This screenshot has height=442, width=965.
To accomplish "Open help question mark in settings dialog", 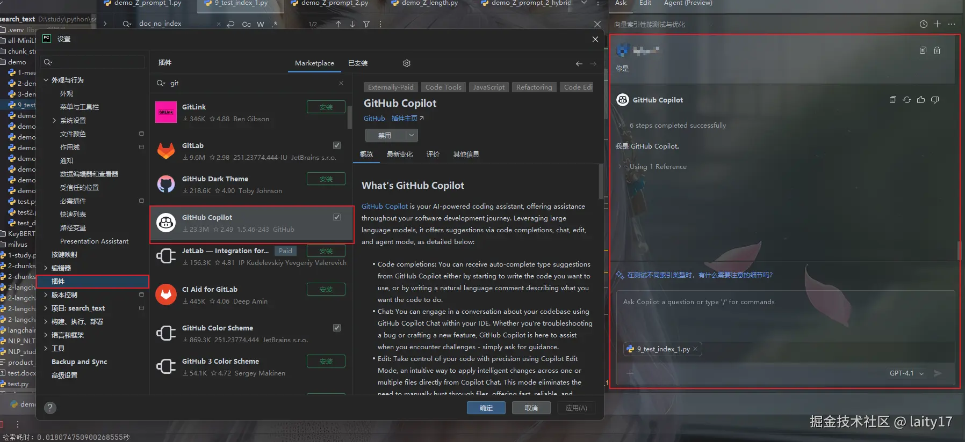I will click(x=50, y=408).
